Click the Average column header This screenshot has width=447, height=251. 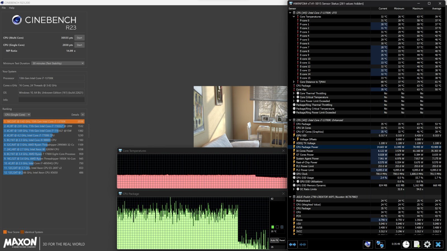pyautogui.click(x=437, y=8)
